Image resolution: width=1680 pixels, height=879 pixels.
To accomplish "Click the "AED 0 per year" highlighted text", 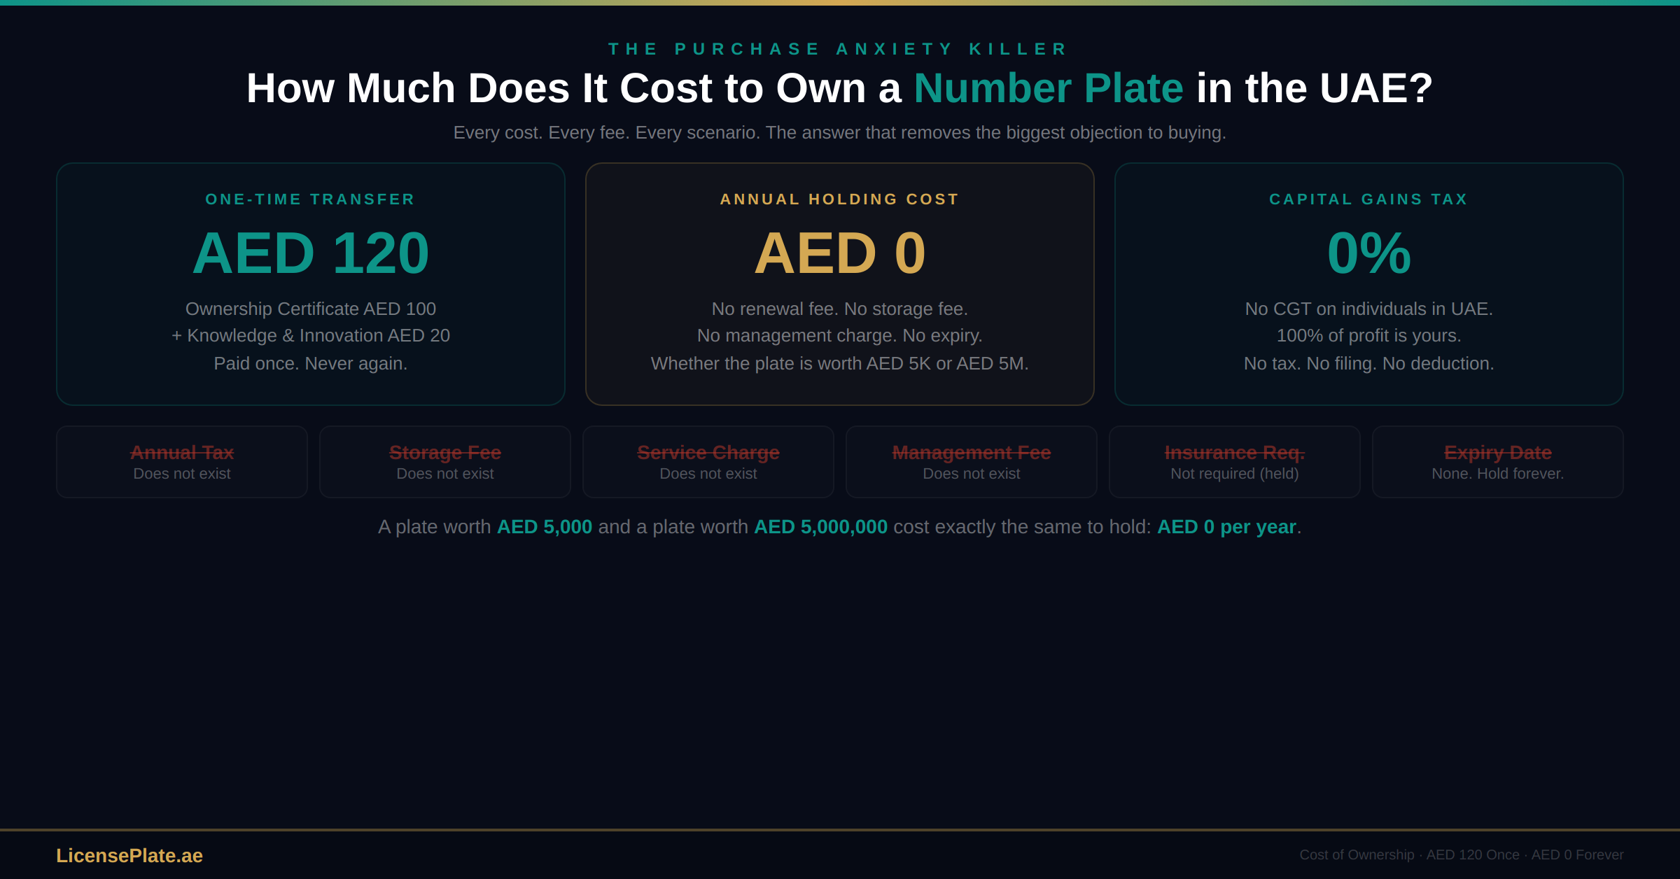I will point(1226,527).
